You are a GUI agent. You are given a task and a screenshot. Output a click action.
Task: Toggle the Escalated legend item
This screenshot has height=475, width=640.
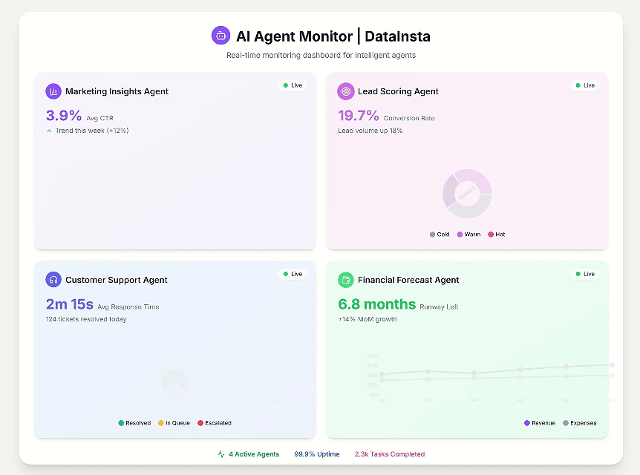click(x=215, y=423)
